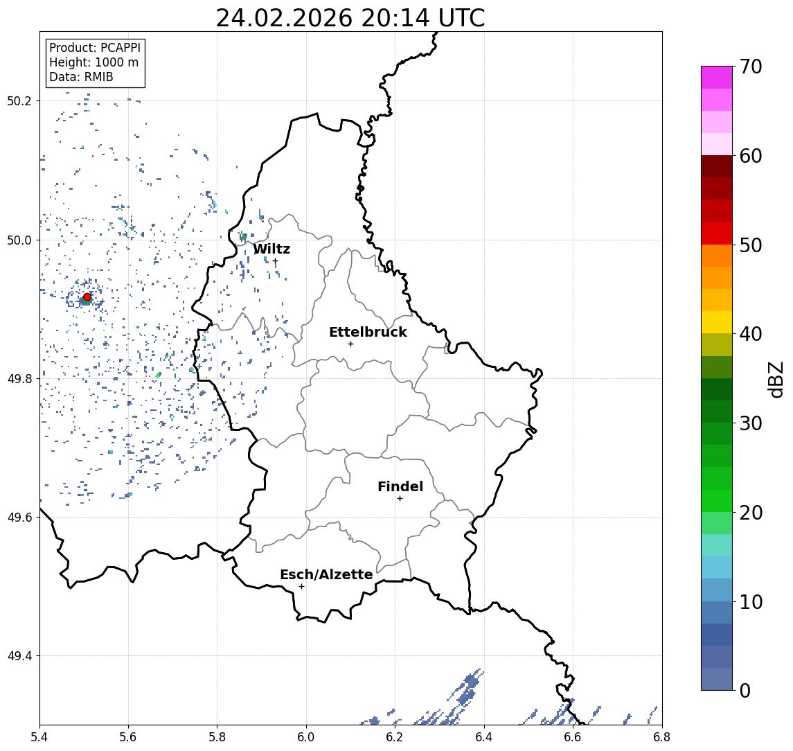Click the longitude axis label 6.0
The width and height of the screenshot is (793, 751).
click(x=306, y=737)
